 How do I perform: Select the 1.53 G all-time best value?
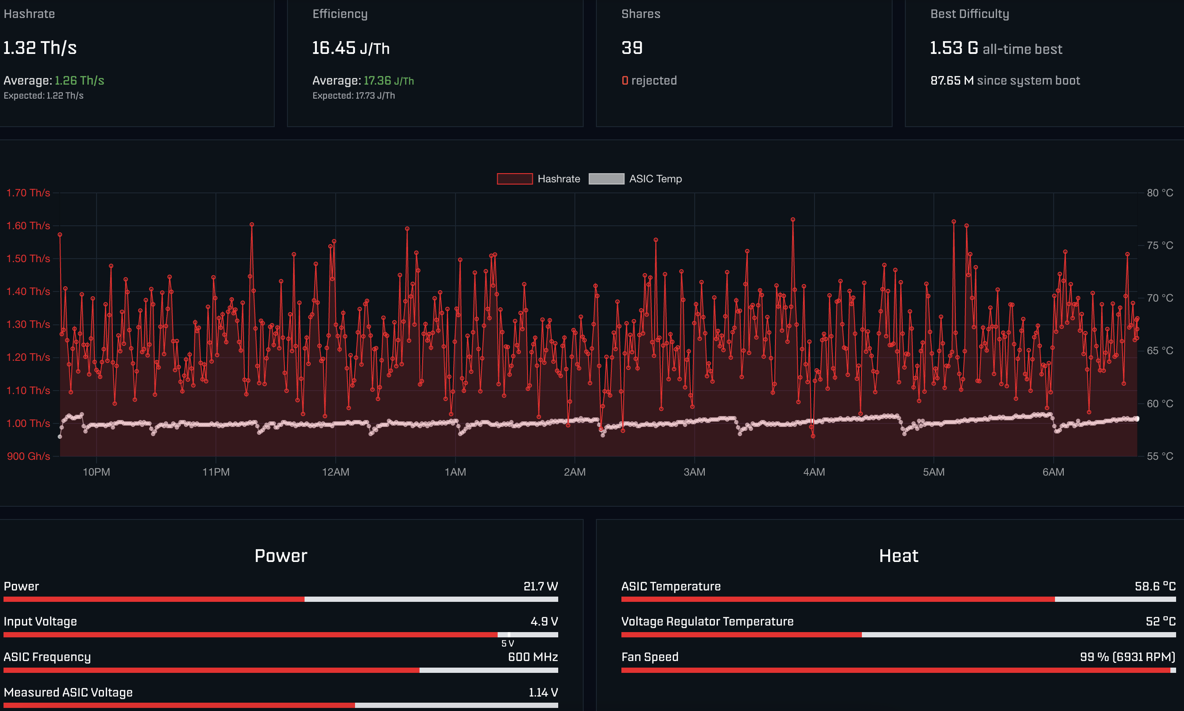pos(996,48)
